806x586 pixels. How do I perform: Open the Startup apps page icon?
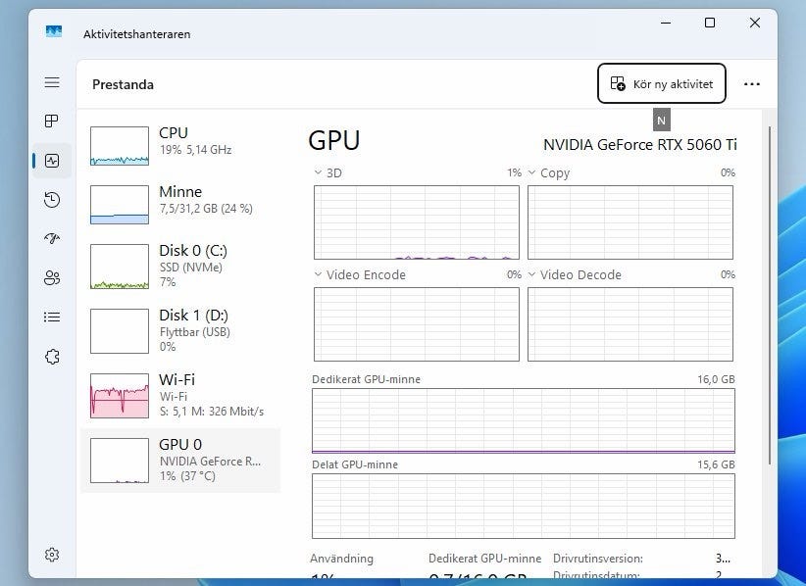pos(52,238)
